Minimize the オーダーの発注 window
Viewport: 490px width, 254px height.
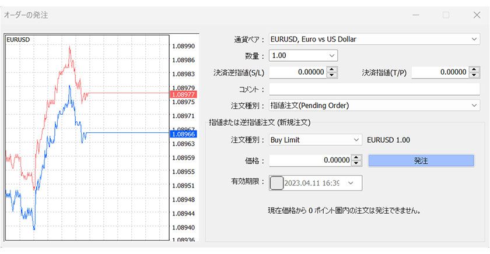[x=415, y=15]
